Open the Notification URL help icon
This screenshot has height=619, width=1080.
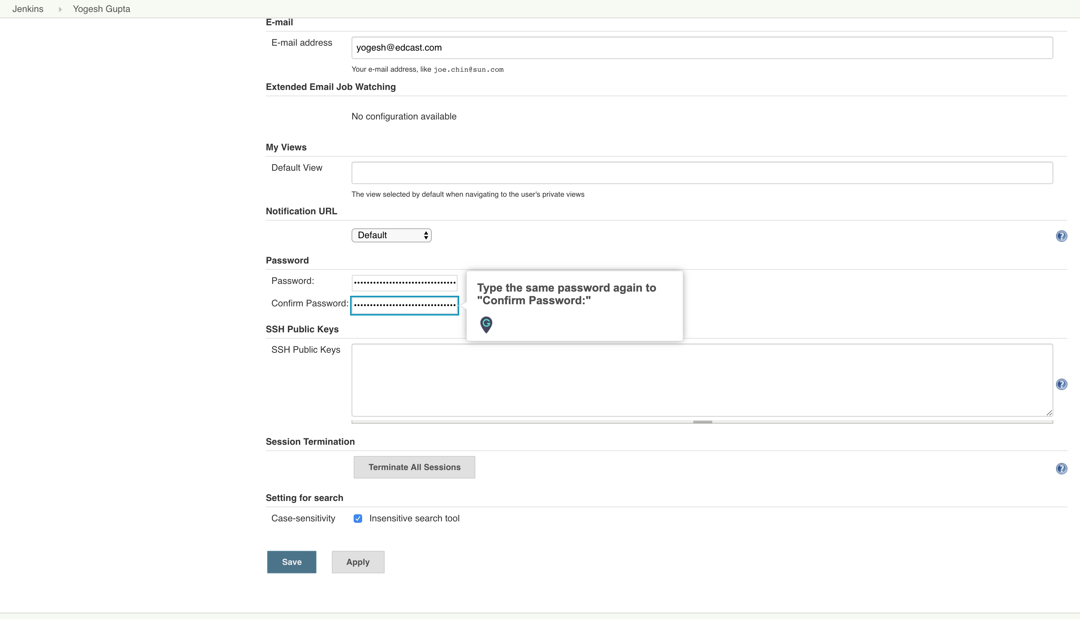click(1062, 236)
